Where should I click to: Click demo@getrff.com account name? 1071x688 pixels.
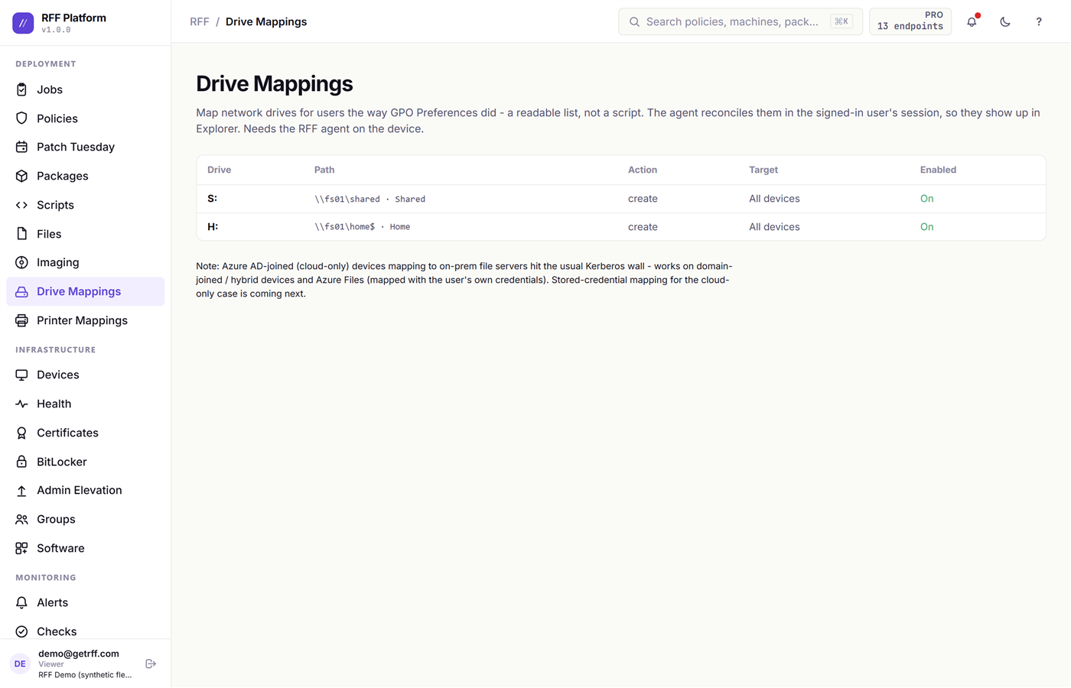tap(79, 654)
